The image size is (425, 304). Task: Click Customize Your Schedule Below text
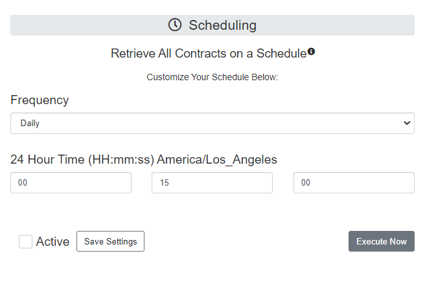(212, 77)
